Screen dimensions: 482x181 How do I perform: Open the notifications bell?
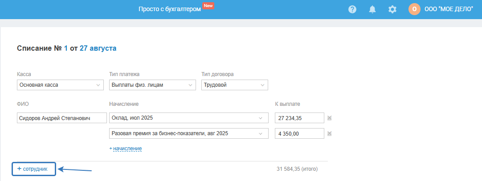click(x=372, y=9)
